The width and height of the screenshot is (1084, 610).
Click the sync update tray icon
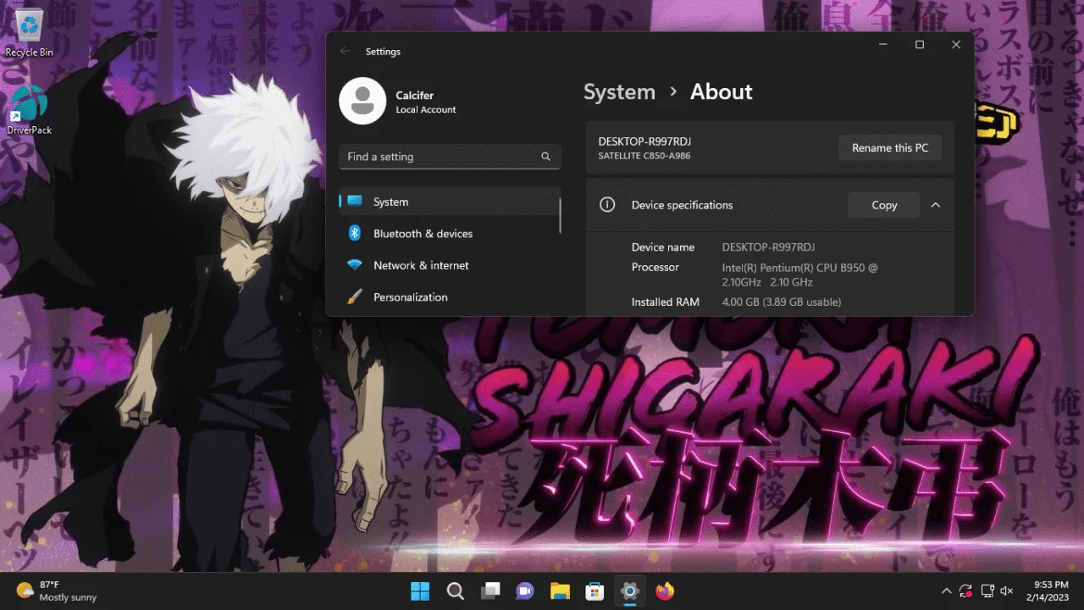966,591
